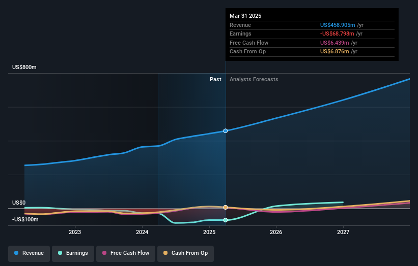Select the 2023 x-axis label

click(x=75, y=232)
